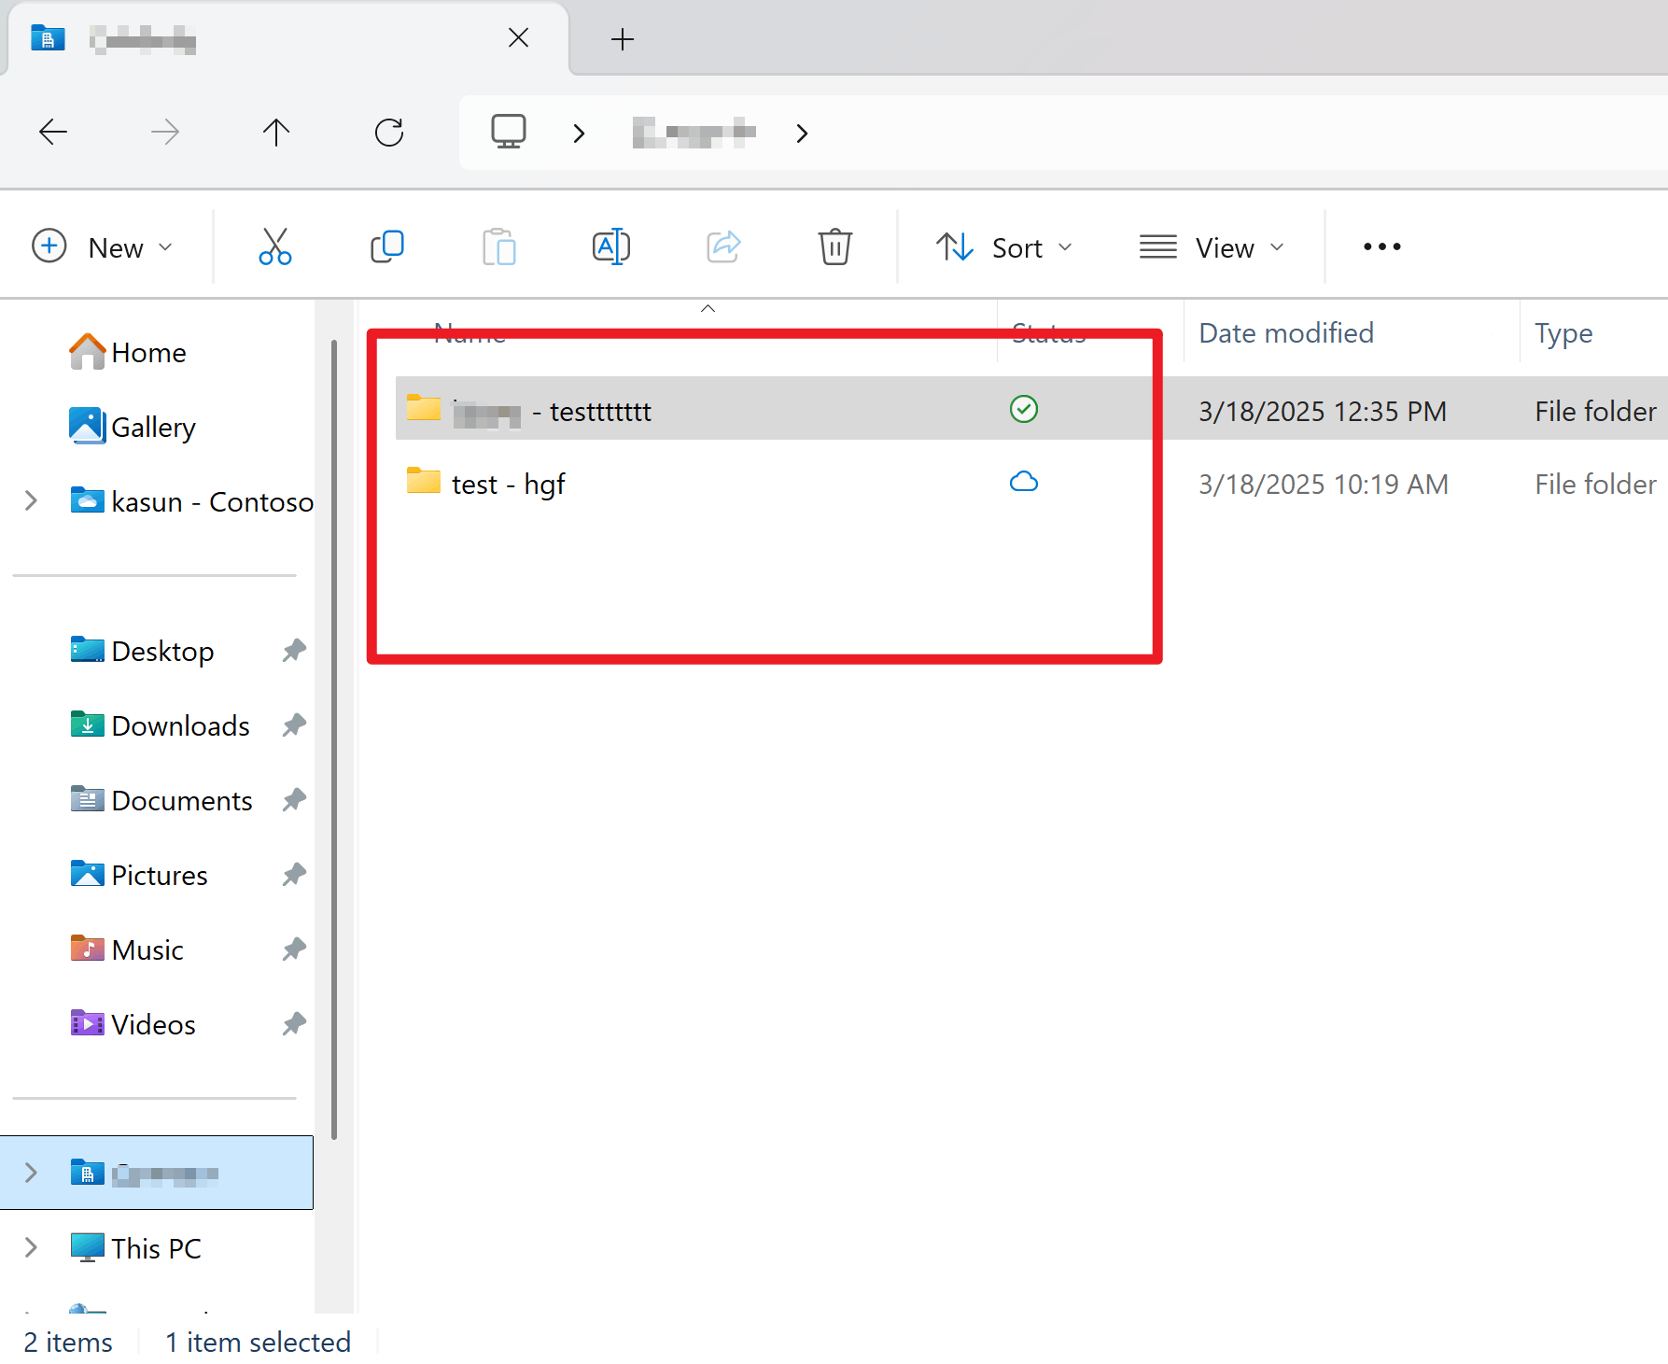Screen dimensions: 1668x1364
Task: Click the Paste clipboard icon
Action: point(499,246)
